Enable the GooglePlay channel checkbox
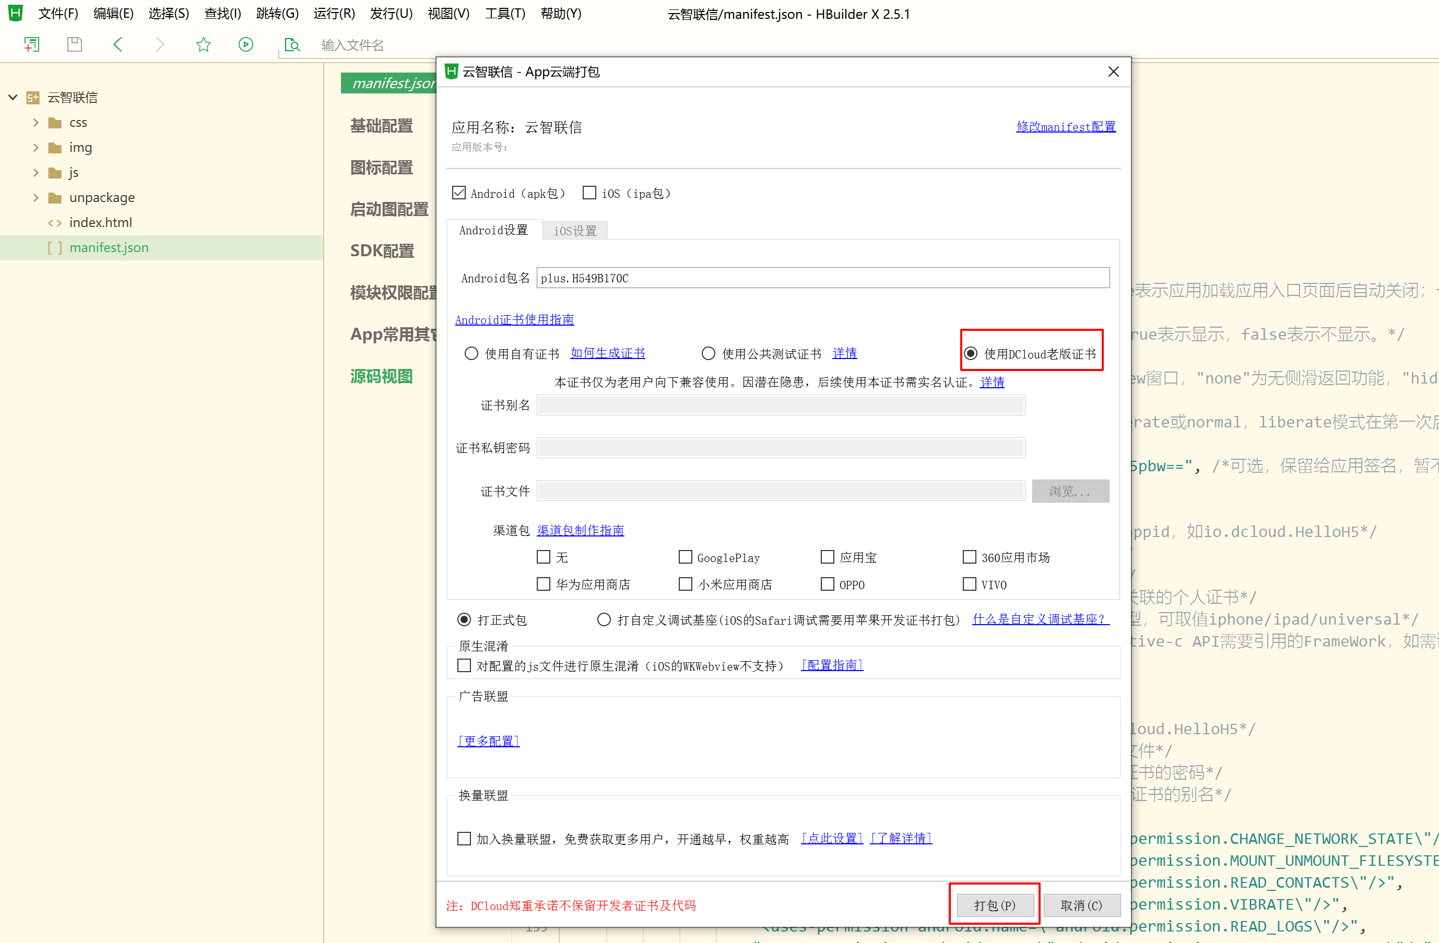This screenshot has height=943, width=1439. point(685,557)
